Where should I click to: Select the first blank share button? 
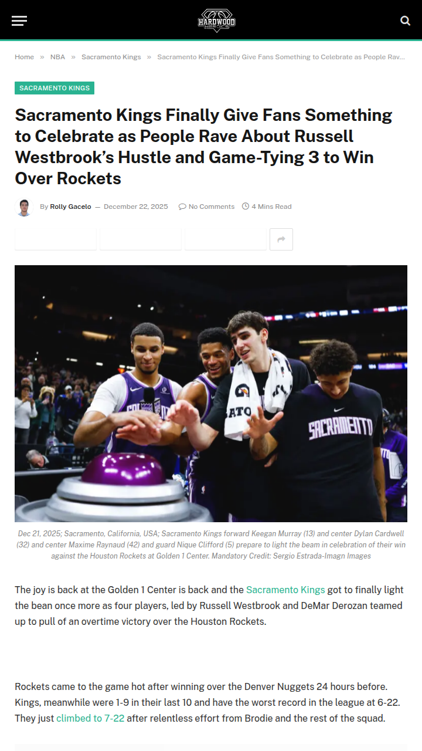[56, 239]
